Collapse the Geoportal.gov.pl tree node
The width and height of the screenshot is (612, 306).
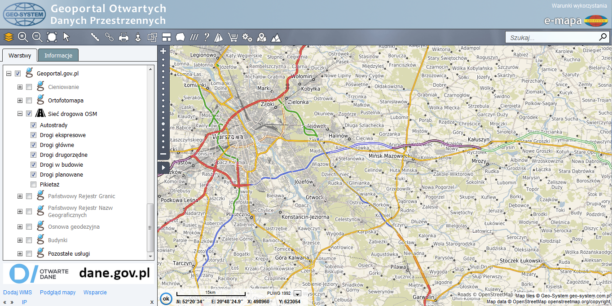(9, 73)
